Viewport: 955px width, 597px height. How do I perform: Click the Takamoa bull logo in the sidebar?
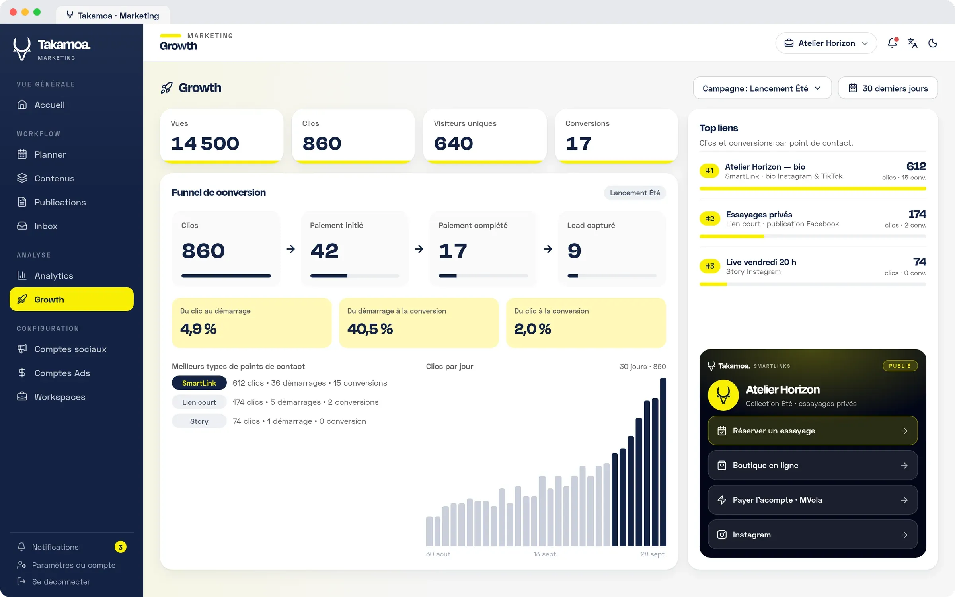point(22,49)
